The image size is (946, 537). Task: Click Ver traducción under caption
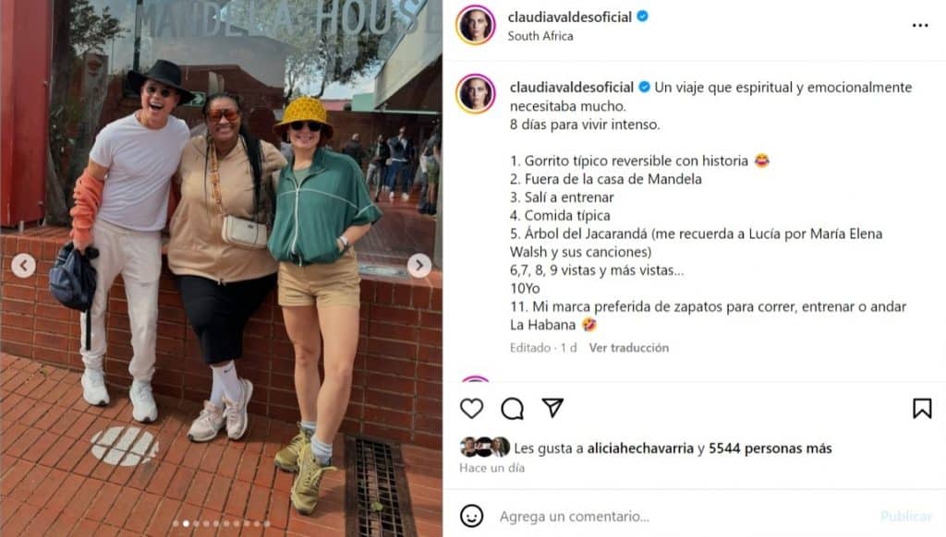(628, 348)
